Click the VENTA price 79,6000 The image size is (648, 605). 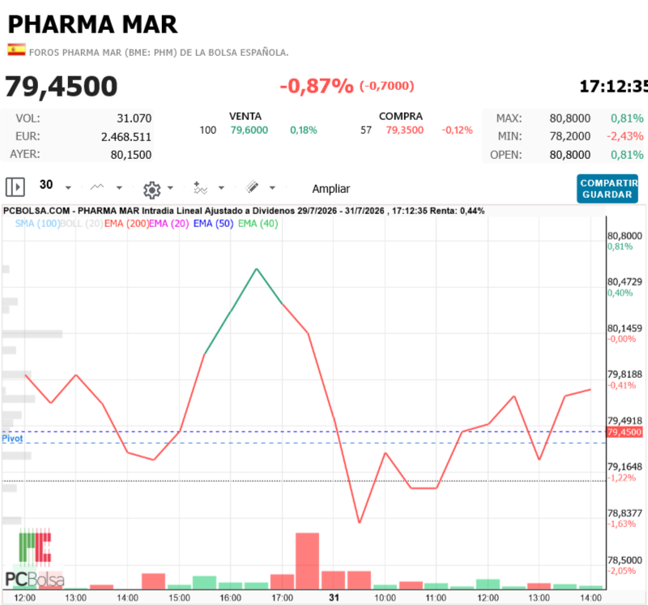[x=249, y=131]
